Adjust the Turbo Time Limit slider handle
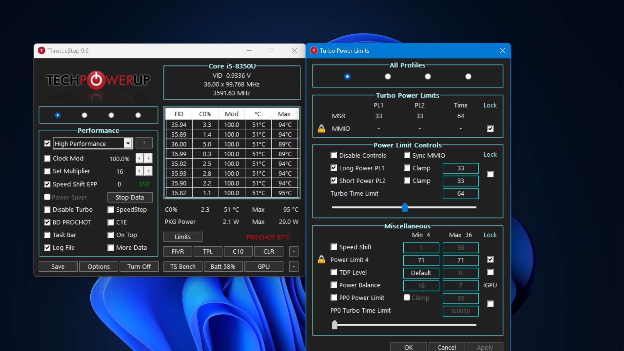The width and height of the screenshot is (624, 351). [x=405, y=207]
